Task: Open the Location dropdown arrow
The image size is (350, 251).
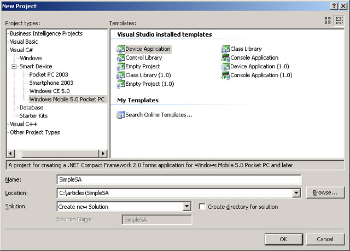Action: coord(296,193)
